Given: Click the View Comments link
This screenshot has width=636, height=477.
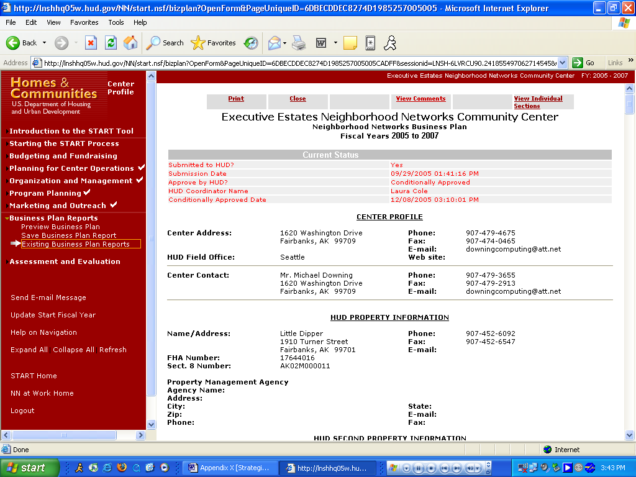Looking at the screenshot, I should 420,99.
